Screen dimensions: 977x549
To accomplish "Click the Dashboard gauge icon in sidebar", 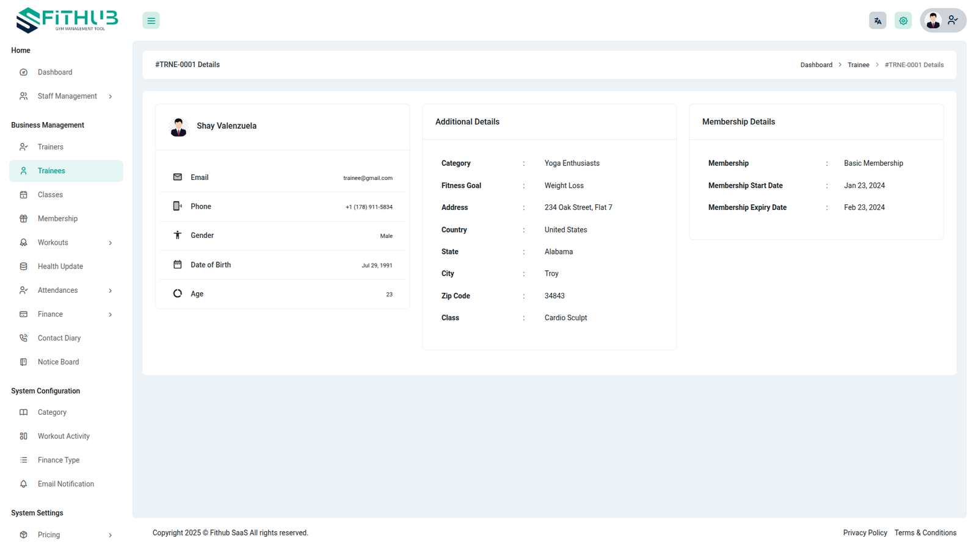I will point(24,73).
